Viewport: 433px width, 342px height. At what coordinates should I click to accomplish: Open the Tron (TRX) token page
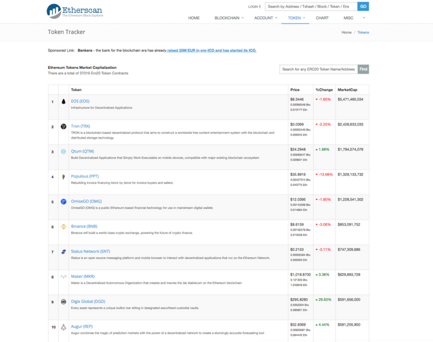[x=81, y=126]
